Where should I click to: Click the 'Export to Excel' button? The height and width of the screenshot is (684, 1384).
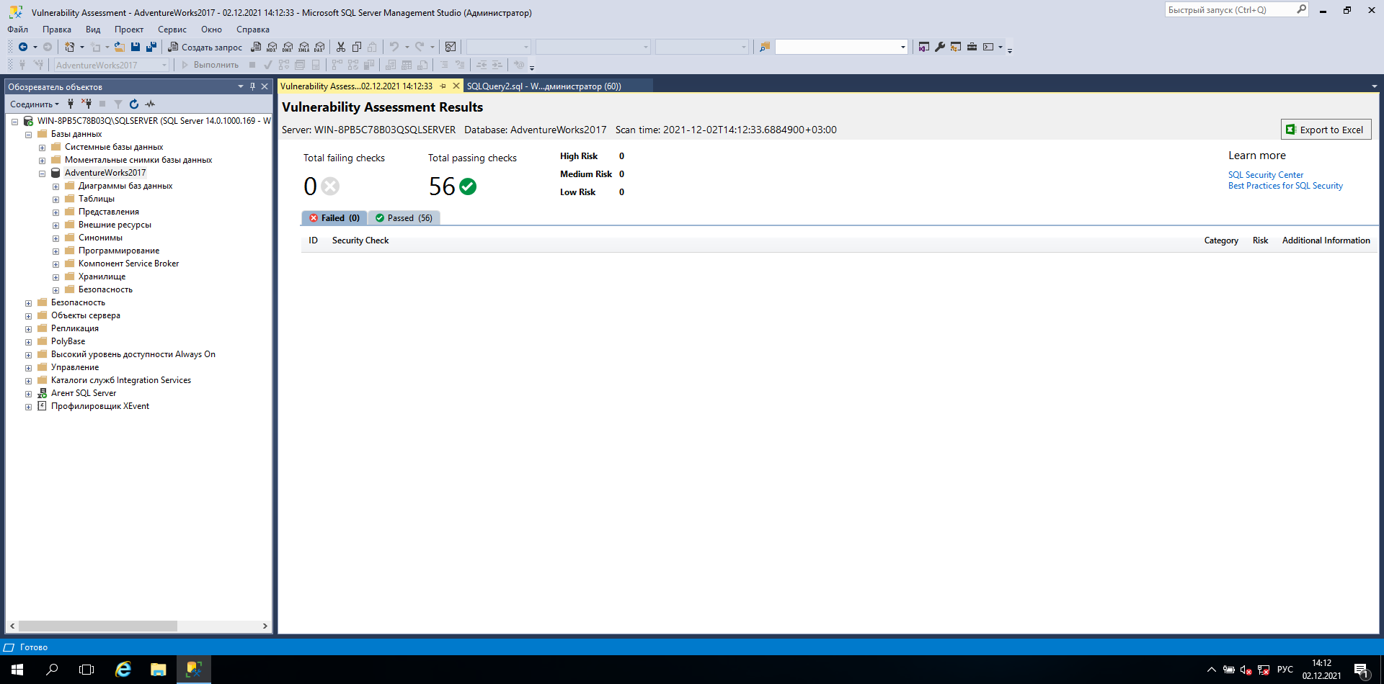(x=1326, y=130)
